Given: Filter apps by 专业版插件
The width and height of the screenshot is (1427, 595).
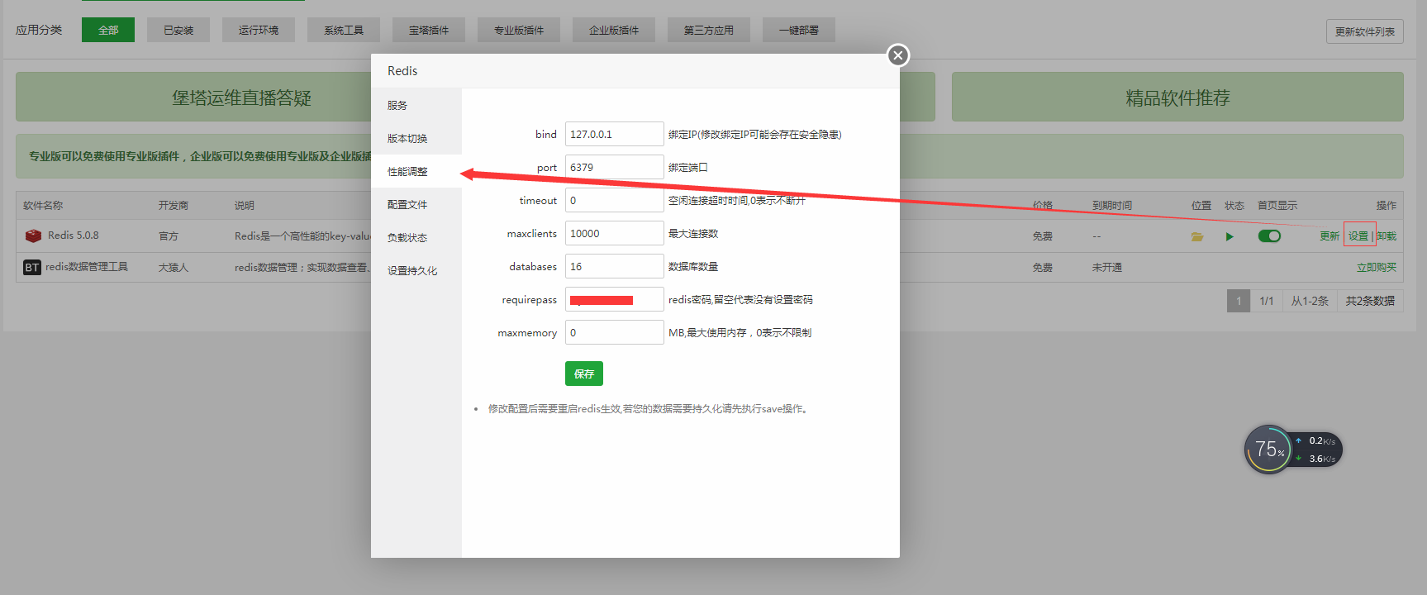Looking at the screenshot, I should (x=519, y=30).
